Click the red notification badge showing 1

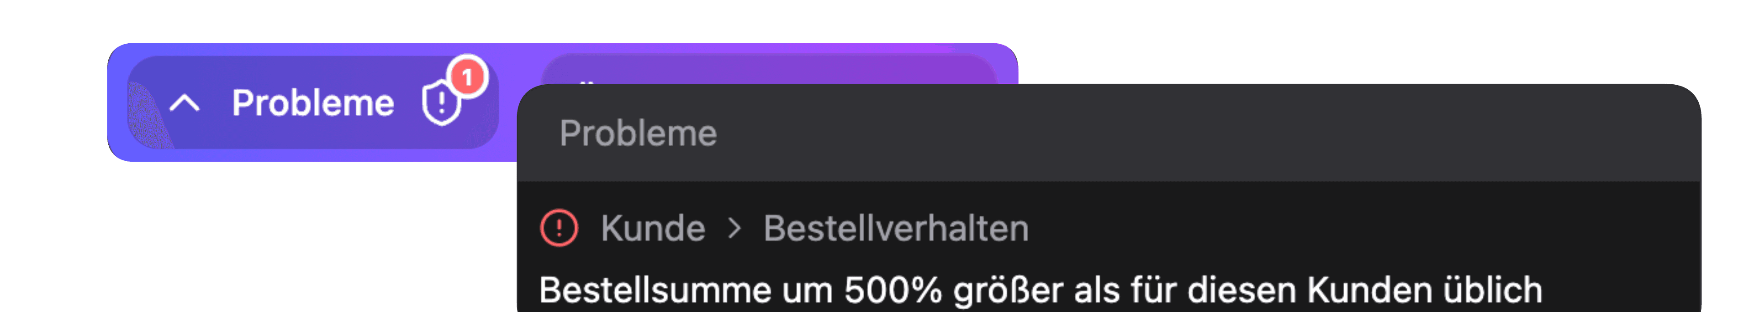pyautogui.click(x=467, y=77)
